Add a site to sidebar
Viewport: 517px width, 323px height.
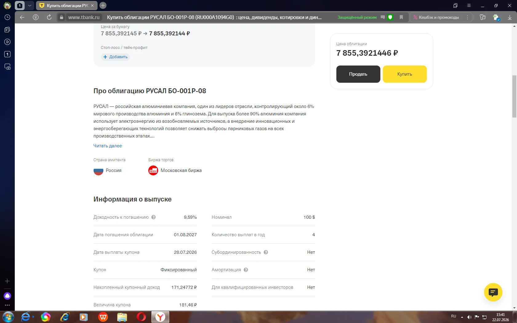pos(7,281)
